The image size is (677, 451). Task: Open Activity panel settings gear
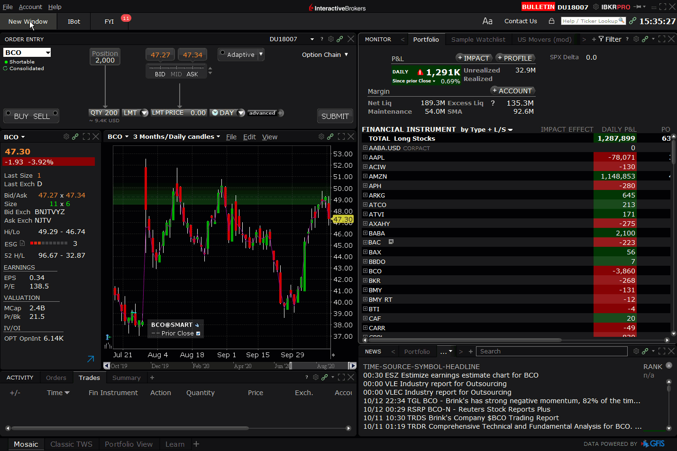click(316, 377)
